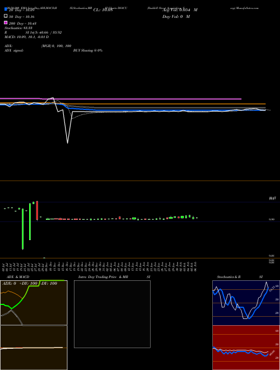Open the ADX & MACD indicator chart
Image resolution: width=280 pixels, height=370 pixels.
click(x=34, y=325)
